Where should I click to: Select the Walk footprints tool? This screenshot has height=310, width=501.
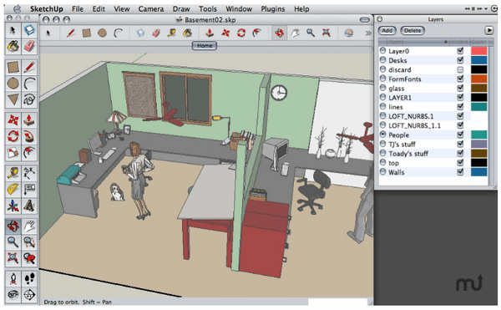pyautogui.click(x=29, y=279)
